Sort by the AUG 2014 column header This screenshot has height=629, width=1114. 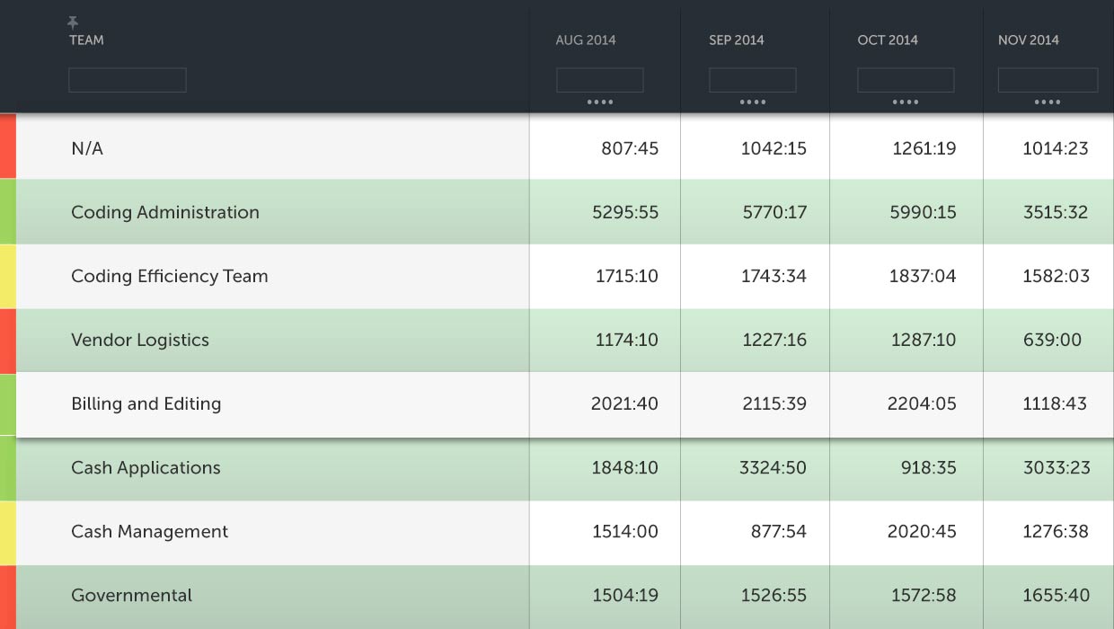[586, 40]
